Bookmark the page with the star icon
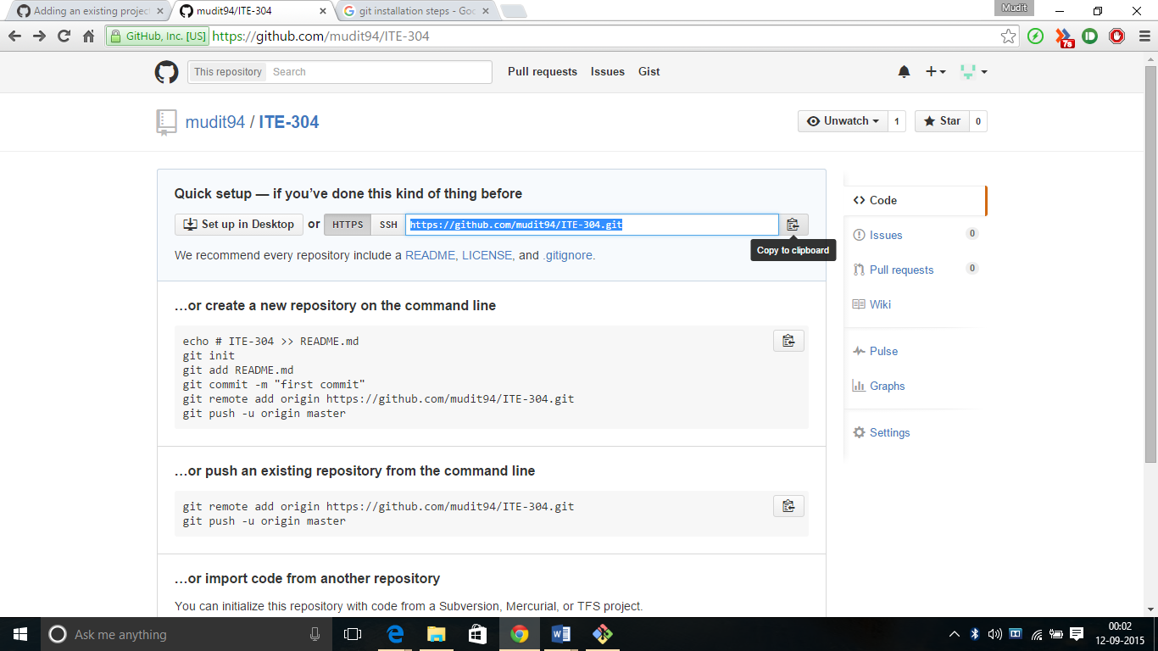Screen dimensions: 1158x651 pyautogui.click(x=1008, y=36)
